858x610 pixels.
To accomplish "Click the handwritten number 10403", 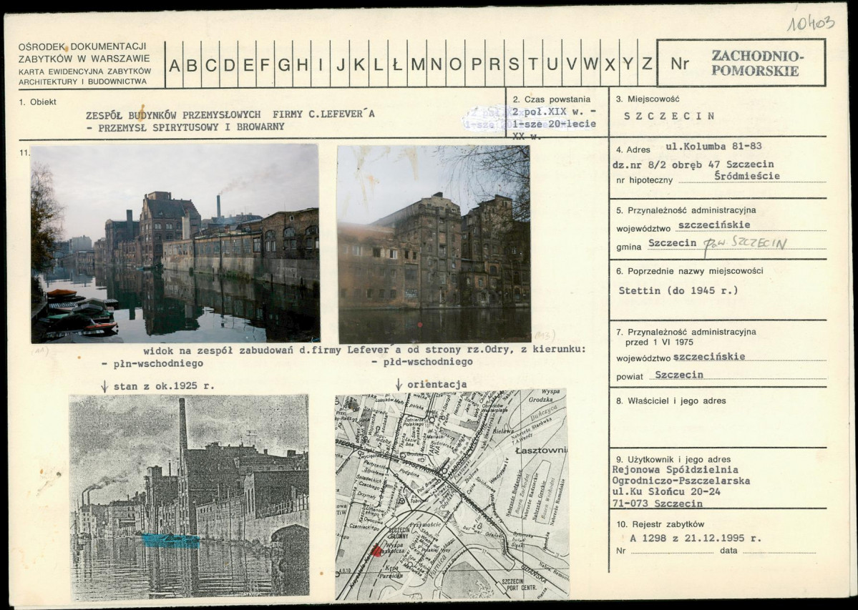I will pyautogui.click(x=811, y=23).
